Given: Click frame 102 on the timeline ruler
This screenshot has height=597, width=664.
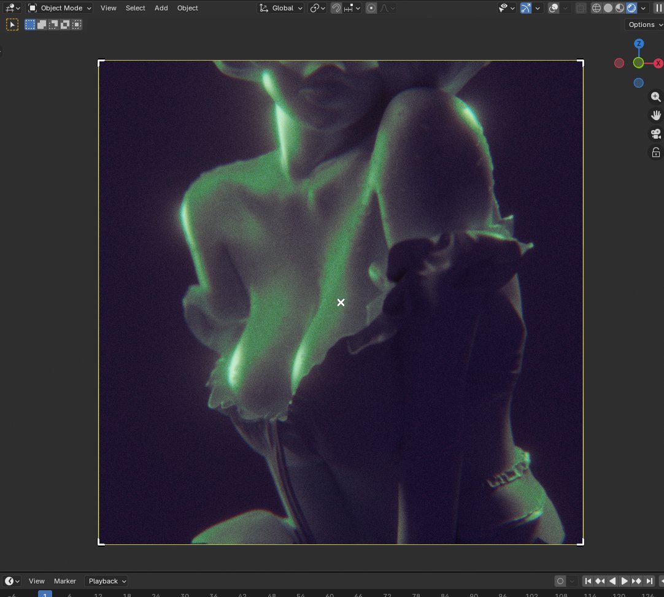Looking at the screenshot, I should 531,595.
